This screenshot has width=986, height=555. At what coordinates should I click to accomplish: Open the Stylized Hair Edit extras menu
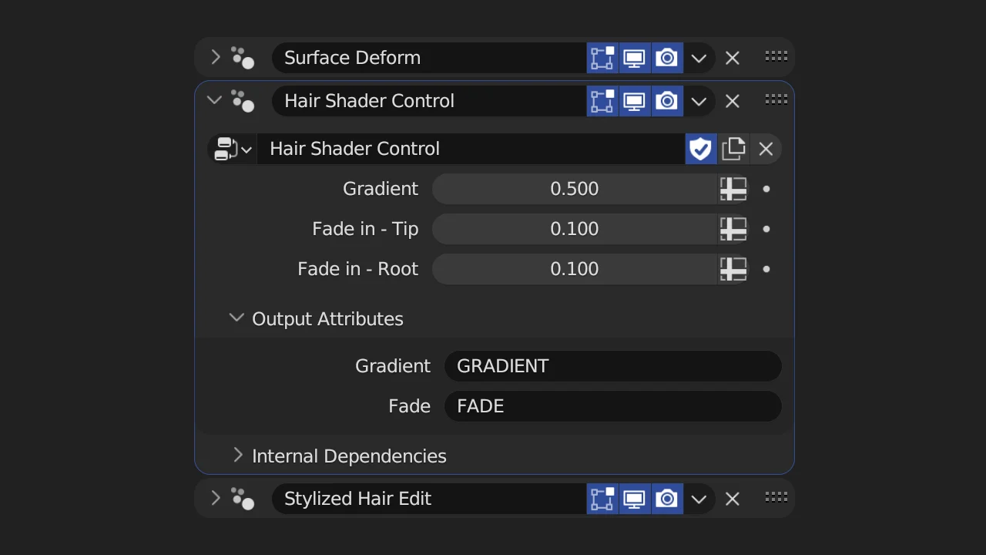pos(699,499)
